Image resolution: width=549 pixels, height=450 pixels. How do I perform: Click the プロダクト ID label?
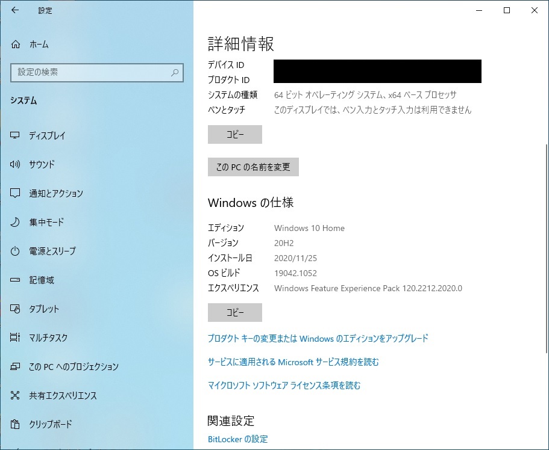[228, 80]
